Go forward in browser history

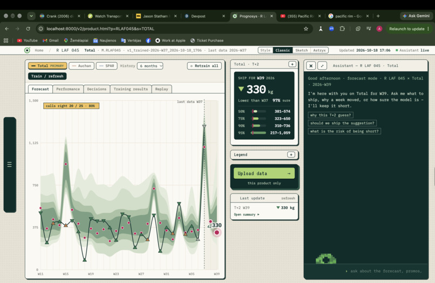tap(17, 29)
